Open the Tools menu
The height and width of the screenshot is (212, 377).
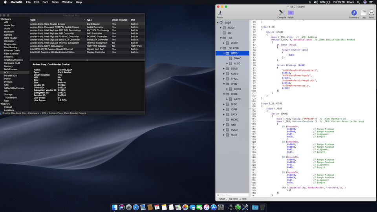(x=55, y=2)
